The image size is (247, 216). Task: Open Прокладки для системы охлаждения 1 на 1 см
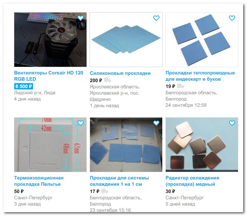pyautogui.click(x=120, y=181)
